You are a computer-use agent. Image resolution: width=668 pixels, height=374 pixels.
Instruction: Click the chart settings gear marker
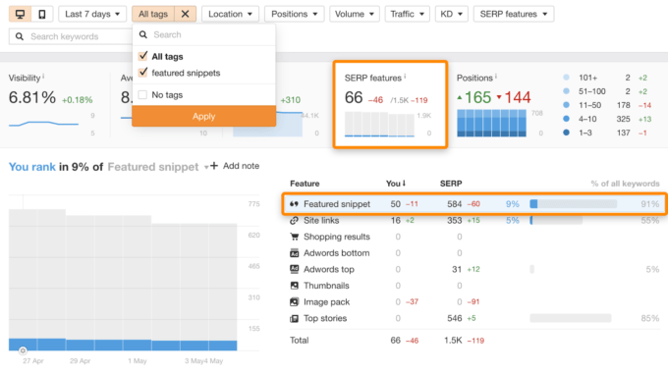pyautogui.click(x=23, y=350)
